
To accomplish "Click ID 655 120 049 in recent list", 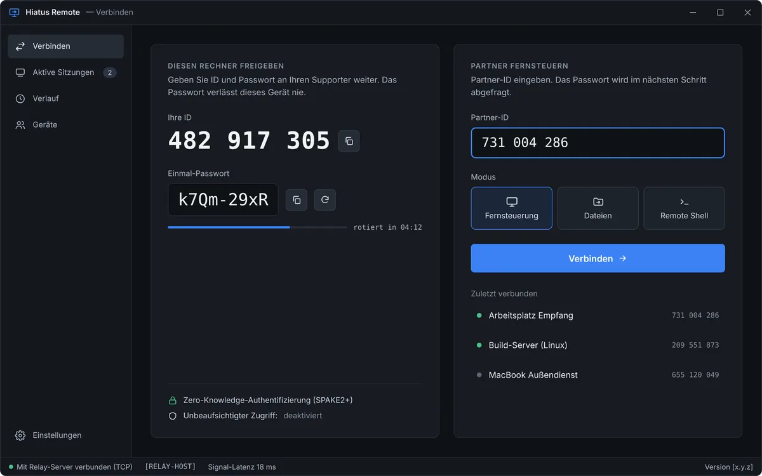I will coord(695,375).
